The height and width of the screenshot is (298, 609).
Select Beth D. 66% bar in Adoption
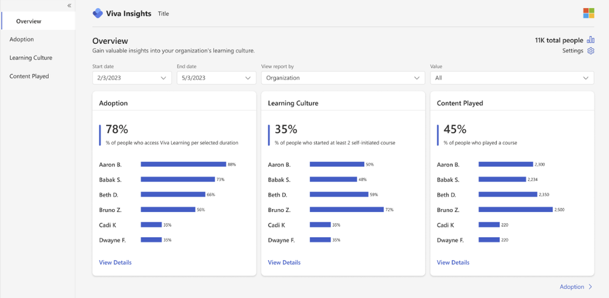173,194
